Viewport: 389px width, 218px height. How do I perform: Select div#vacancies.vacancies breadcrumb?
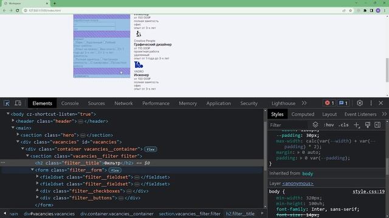(49, 214)
